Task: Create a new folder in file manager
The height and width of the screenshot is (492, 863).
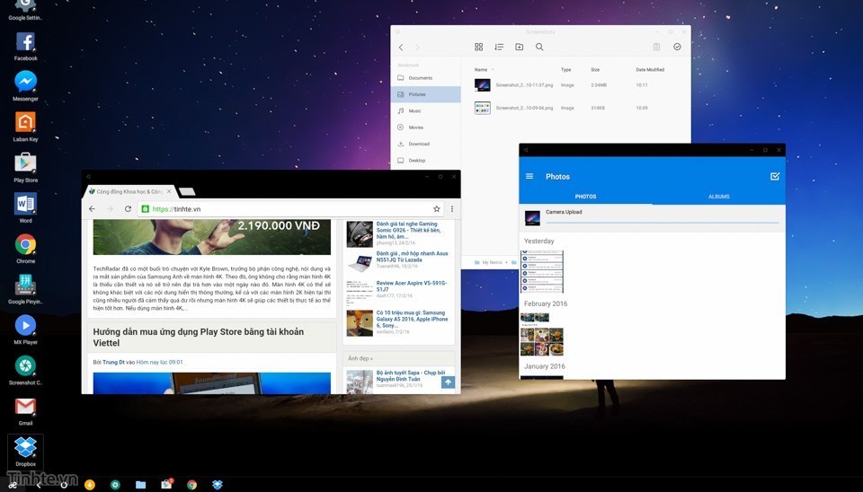Action: 519,48
